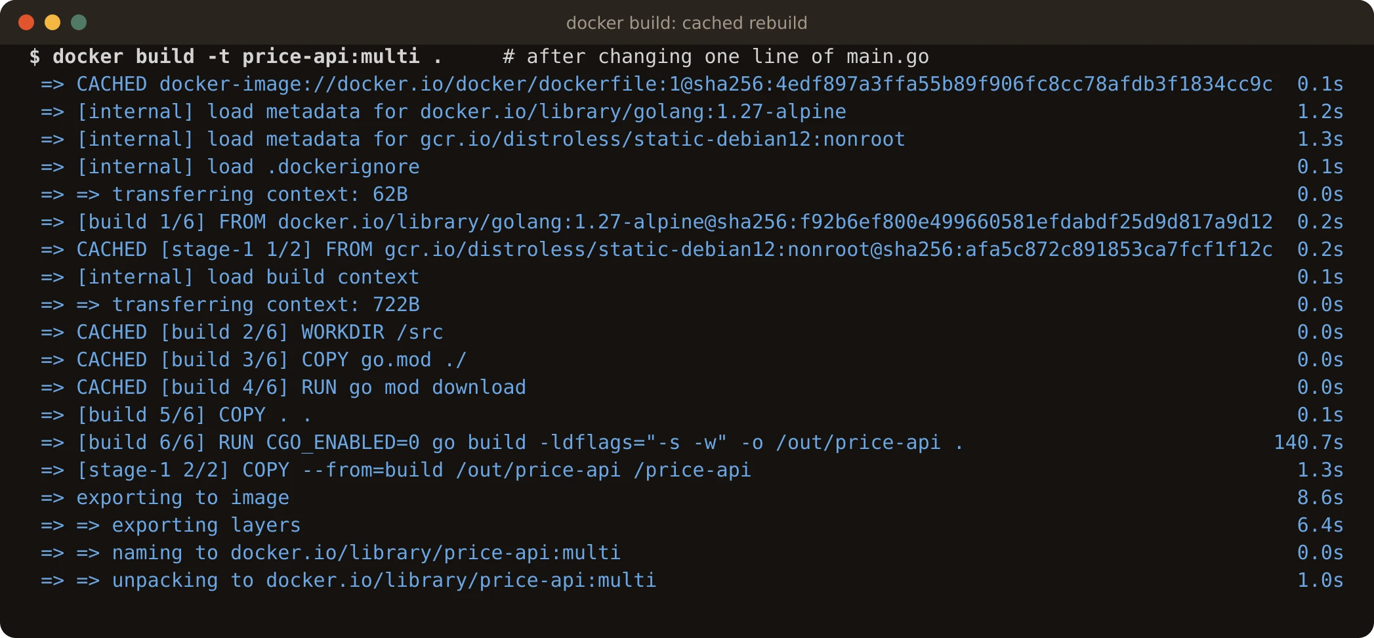
Task: Click the command "docker build -t price-api:multi ."
Action: [x=247, y=56]
